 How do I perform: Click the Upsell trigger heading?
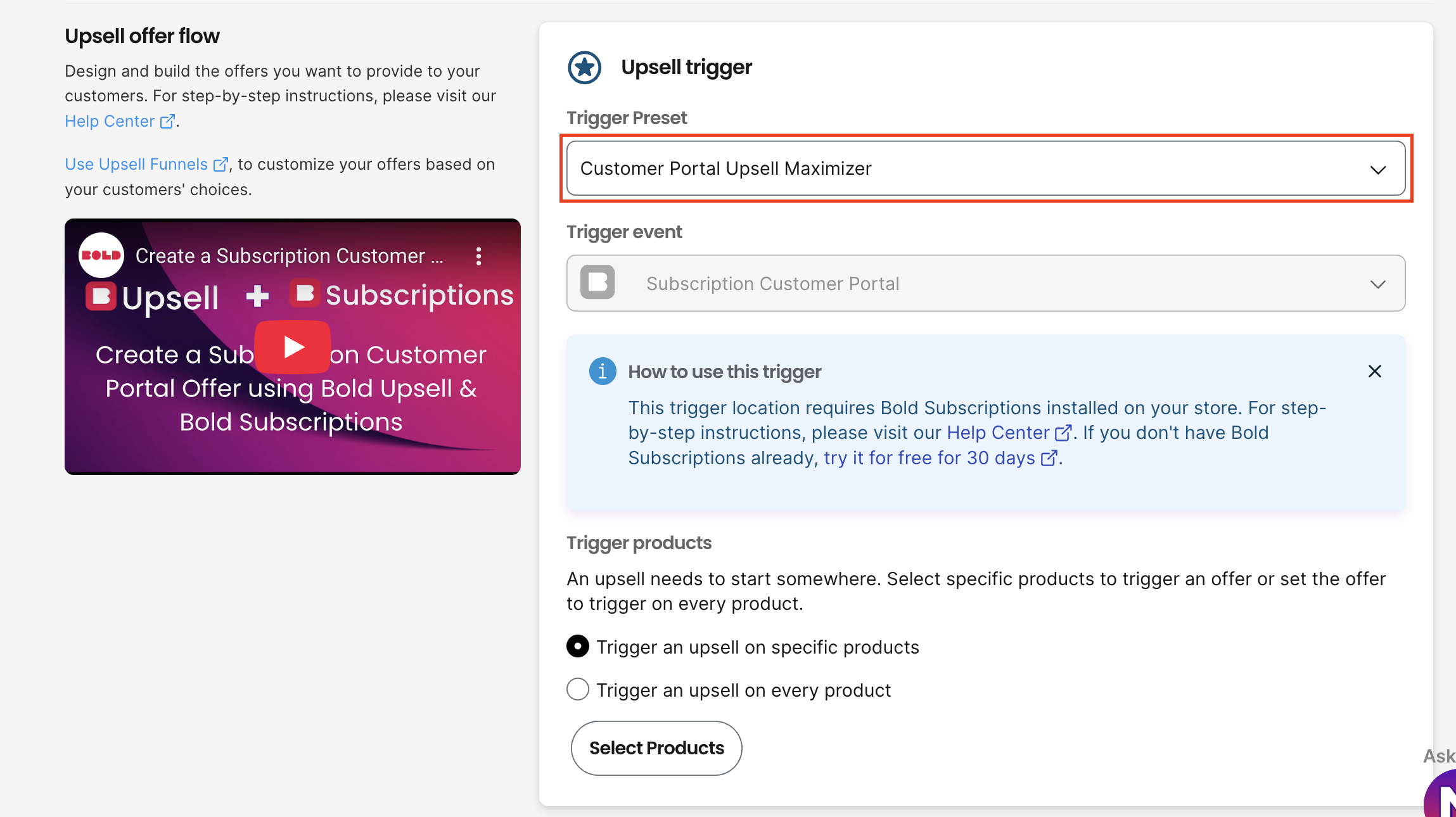[x=686, y=67]
